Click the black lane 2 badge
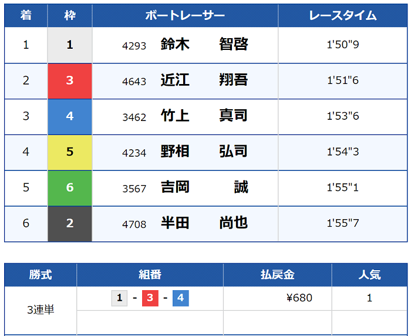 70,224
